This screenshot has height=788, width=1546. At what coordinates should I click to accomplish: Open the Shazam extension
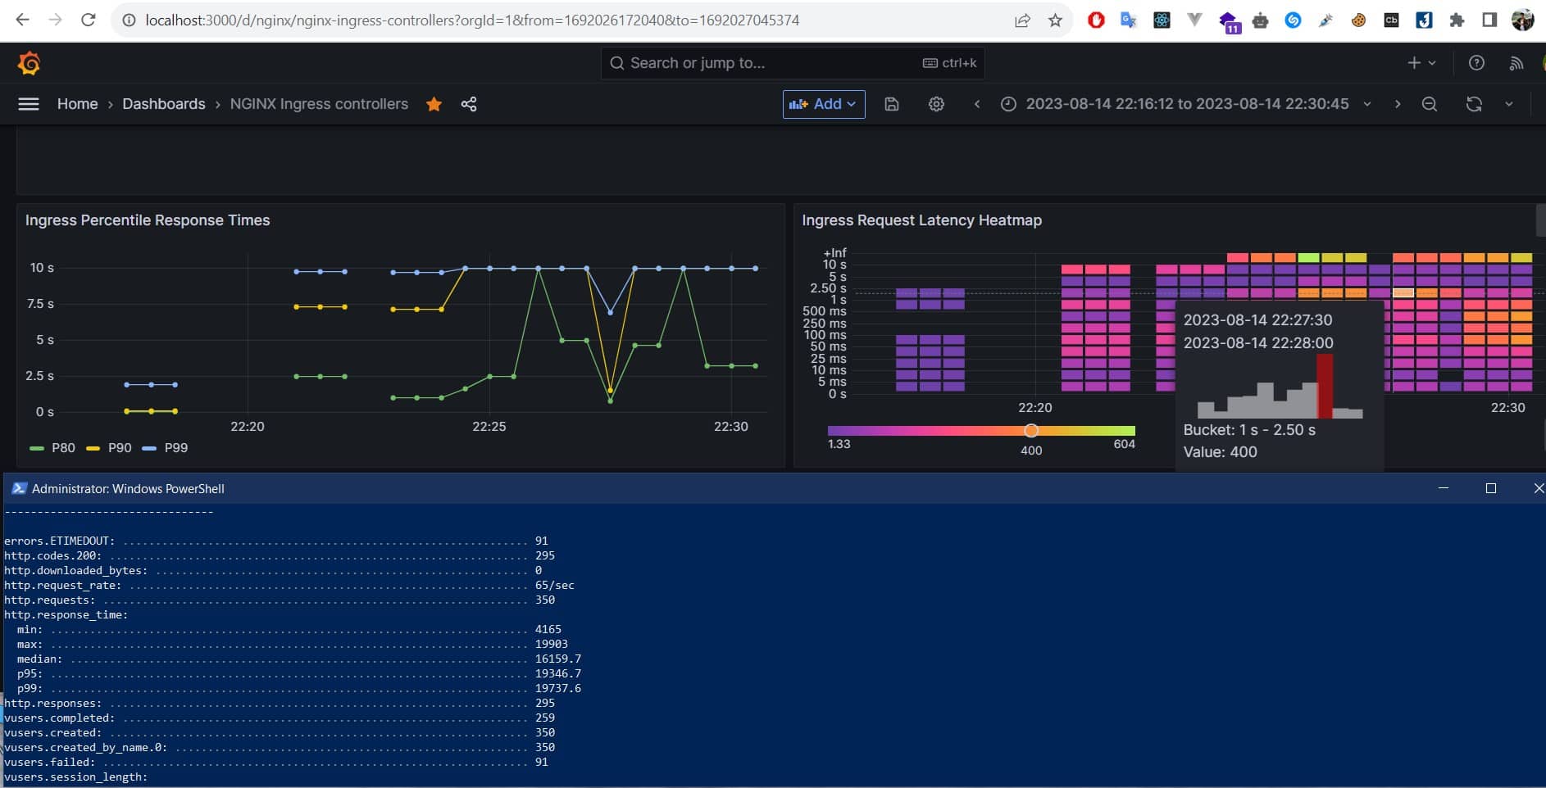(x=1293, y=20)
